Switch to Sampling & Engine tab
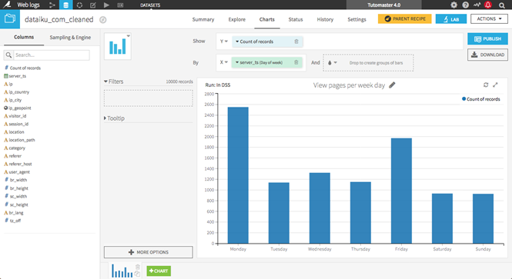Image resolution: width=512 pixels, height=279 pixels. point(70,38)
